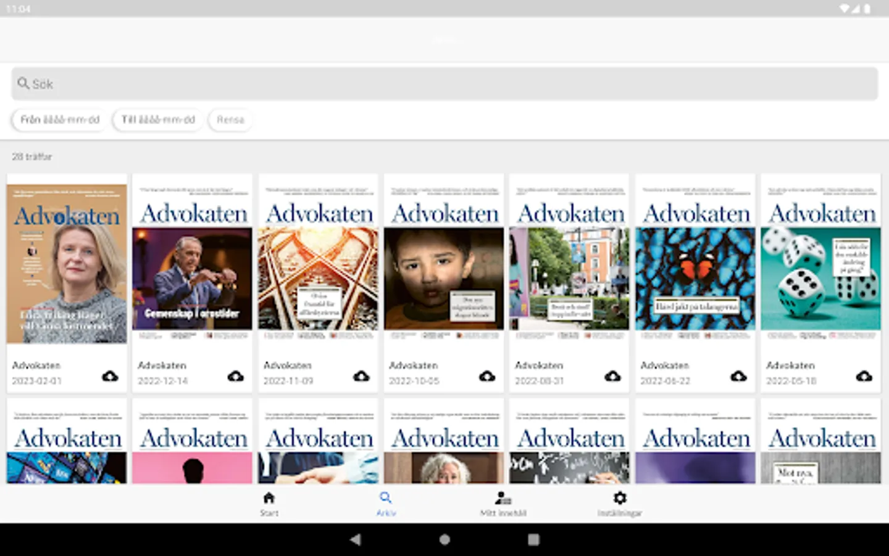Download the 2022-10-05 Advokaten issue
This screenshot has width=889, height=556.
(487, 376)
